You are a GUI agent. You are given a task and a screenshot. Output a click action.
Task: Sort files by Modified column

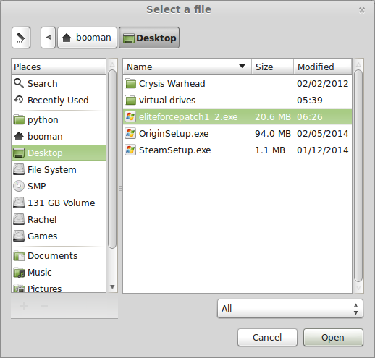(x=323, y=67)
